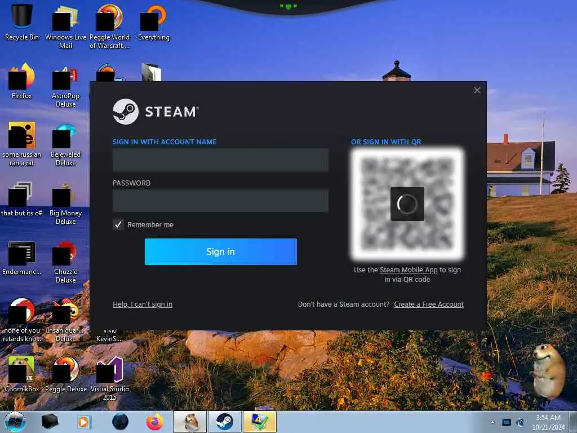577x433 pixels.
Task: Open the warning-sign network taskbar button
Action: coord(259,422)
